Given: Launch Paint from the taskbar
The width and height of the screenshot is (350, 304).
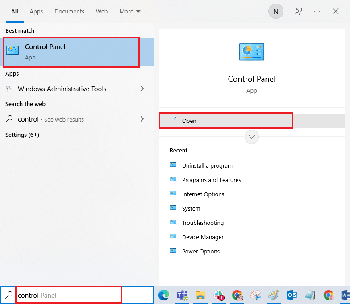Looking at the screenshot, I should (273, 295).
